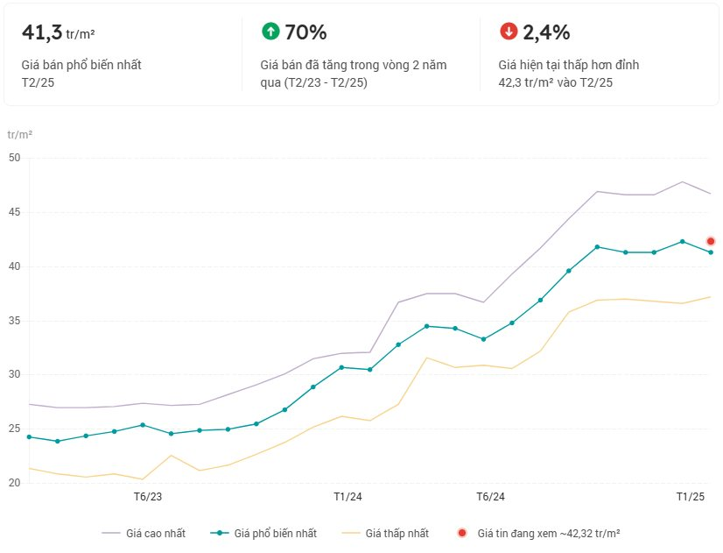Click the green up-arrow icon beside 70%

coord(270,32)
